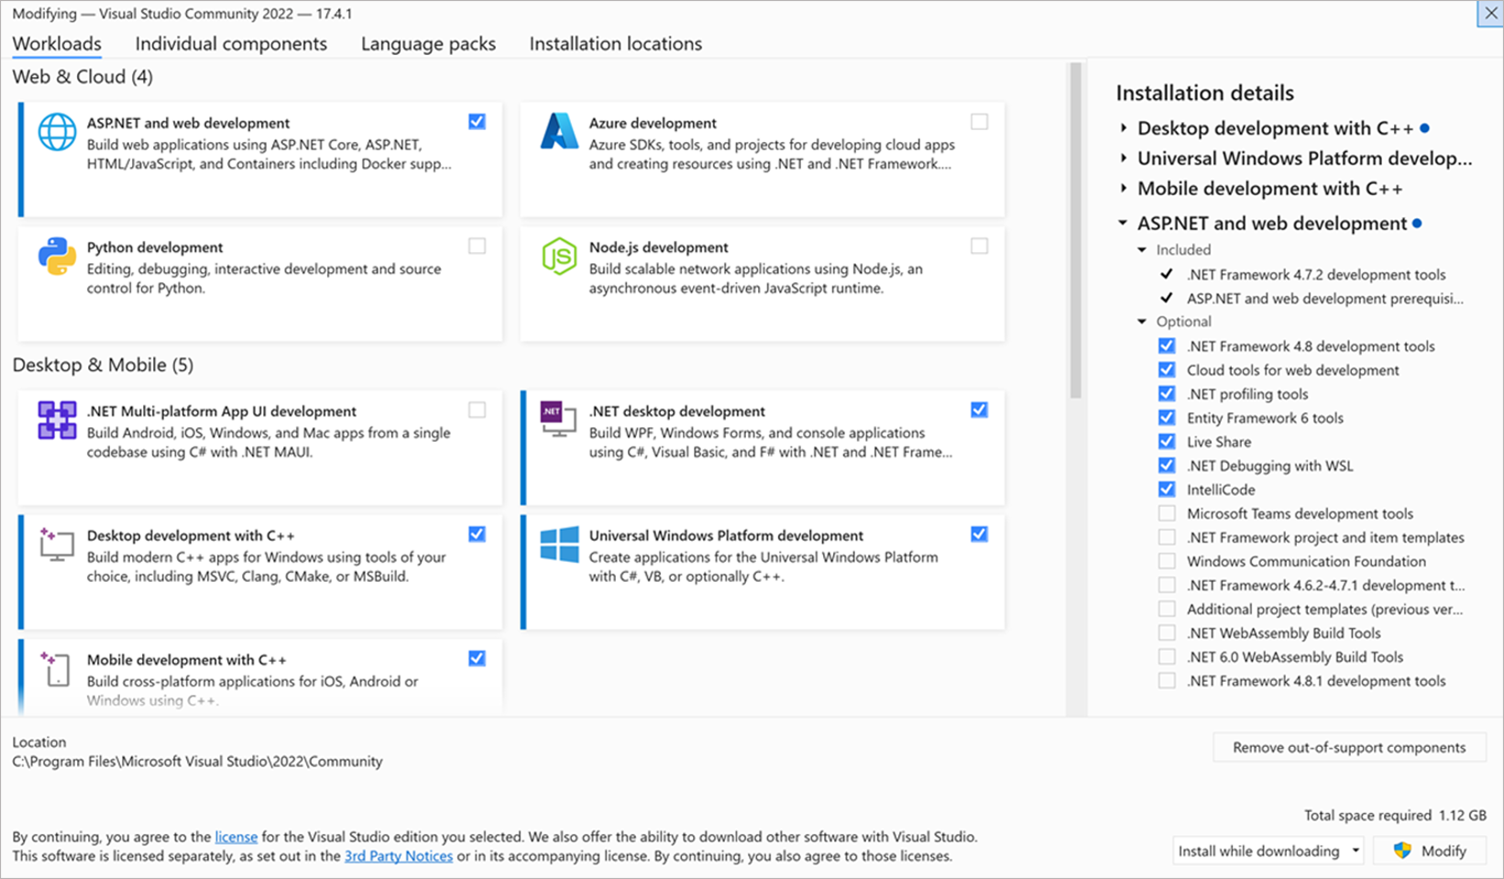Click the Universal Windows Platform logo icon
Screen dimensions: 1504x879
tap(559, 544)
